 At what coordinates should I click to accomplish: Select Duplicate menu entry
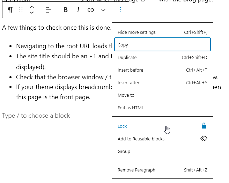click(127, 58)
